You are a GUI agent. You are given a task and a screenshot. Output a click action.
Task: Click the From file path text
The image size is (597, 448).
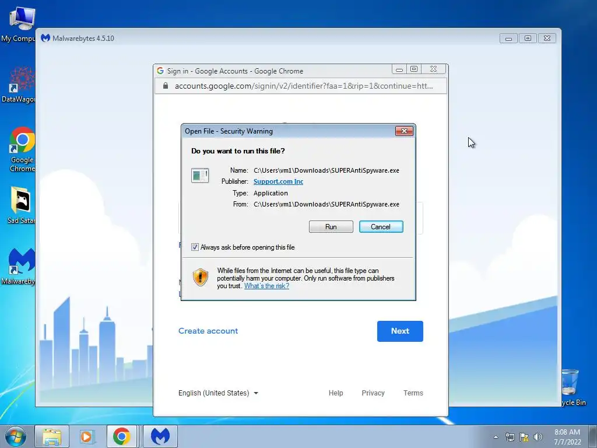pyautogui.click(x=326, y=204)
